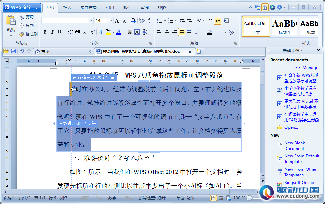Toggle justified paragraph alignment

point(182,32)
